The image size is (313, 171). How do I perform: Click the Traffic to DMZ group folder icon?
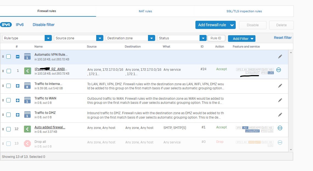(27, 115)
